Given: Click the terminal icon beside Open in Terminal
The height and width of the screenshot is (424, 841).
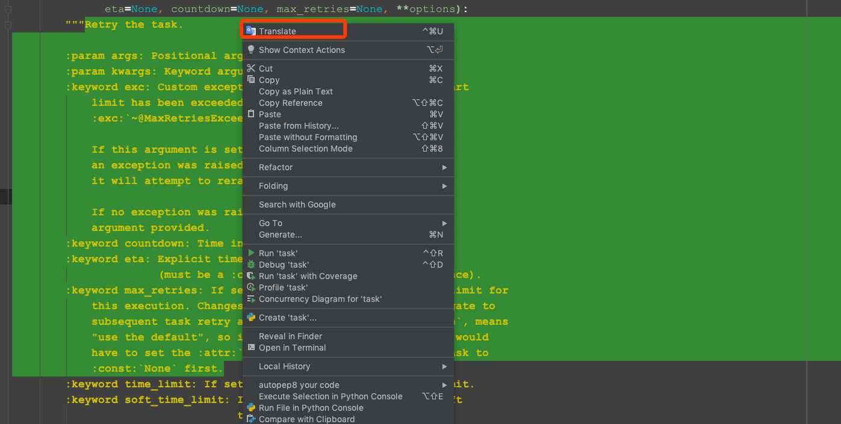Looking at the screenshot, I should [x=251, y=348].
